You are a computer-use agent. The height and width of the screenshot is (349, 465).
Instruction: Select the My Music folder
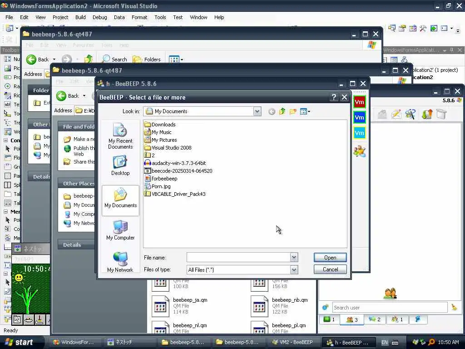pos(158,132)
